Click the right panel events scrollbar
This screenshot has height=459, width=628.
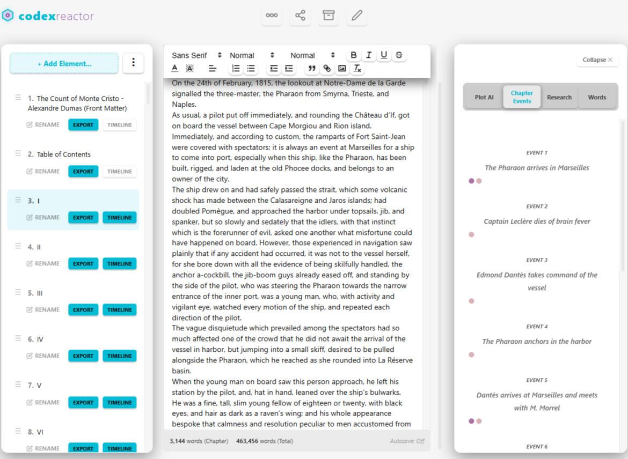(x=623, y=196)
